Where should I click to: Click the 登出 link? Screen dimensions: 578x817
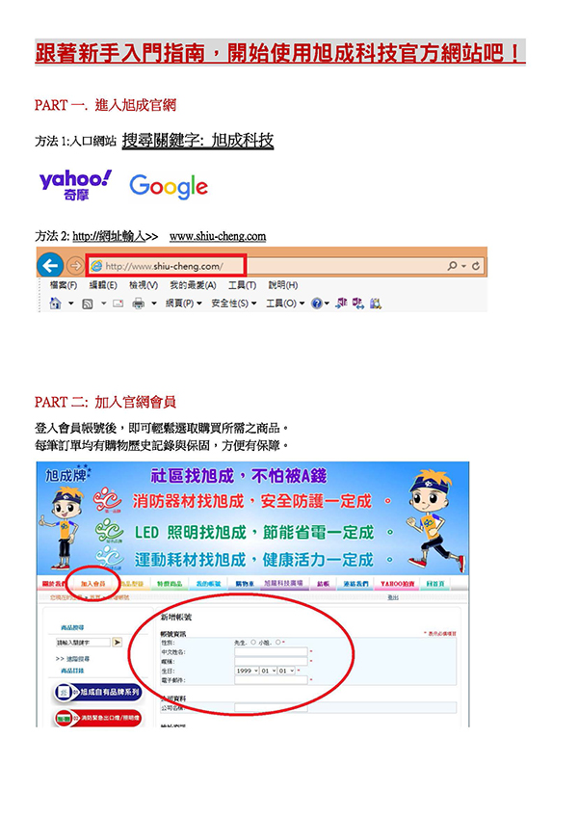(x=393, y=597)
